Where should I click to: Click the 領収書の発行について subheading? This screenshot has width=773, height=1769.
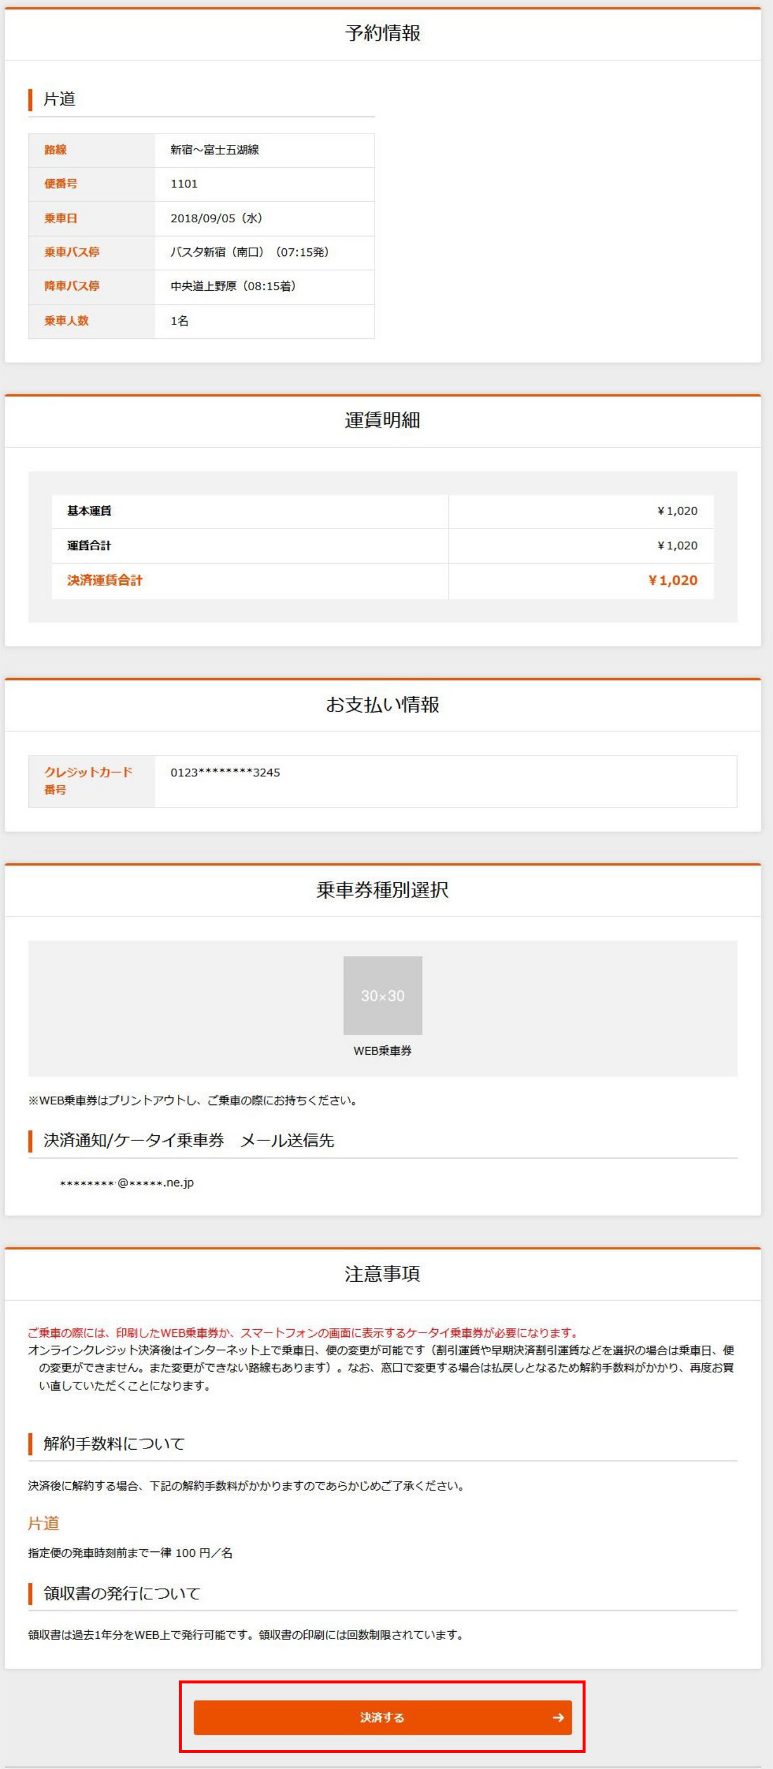(122, 1593)
